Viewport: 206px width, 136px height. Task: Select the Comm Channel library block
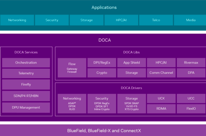click(161, 73)
